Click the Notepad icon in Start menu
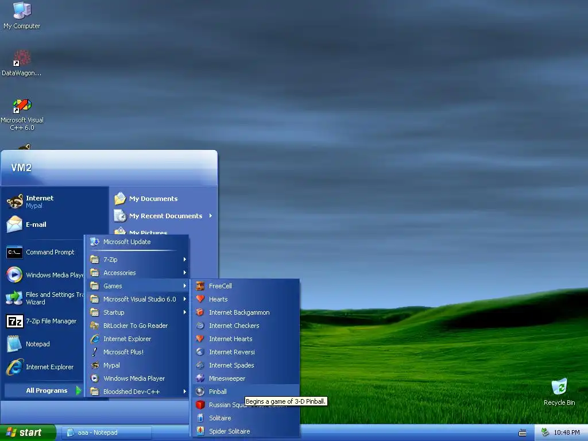The image size is (588, 441). [x=14, y=344]
